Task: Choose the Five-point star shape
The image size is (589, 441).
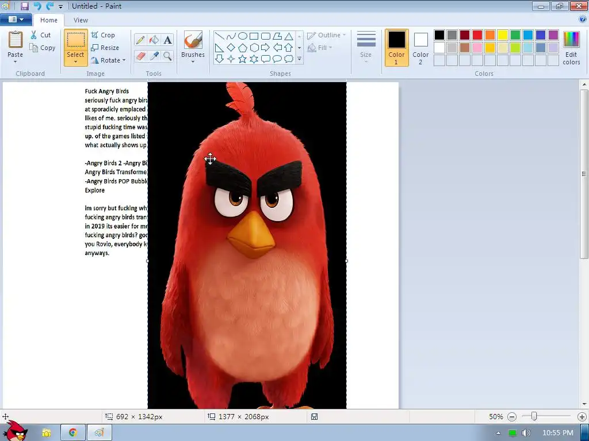Action: [x=243, y=59]
